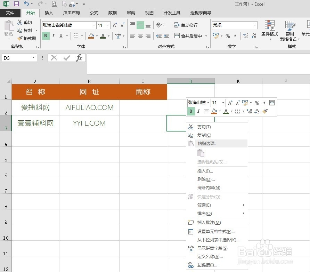Open the 文件 file tab

pos(10,13)
